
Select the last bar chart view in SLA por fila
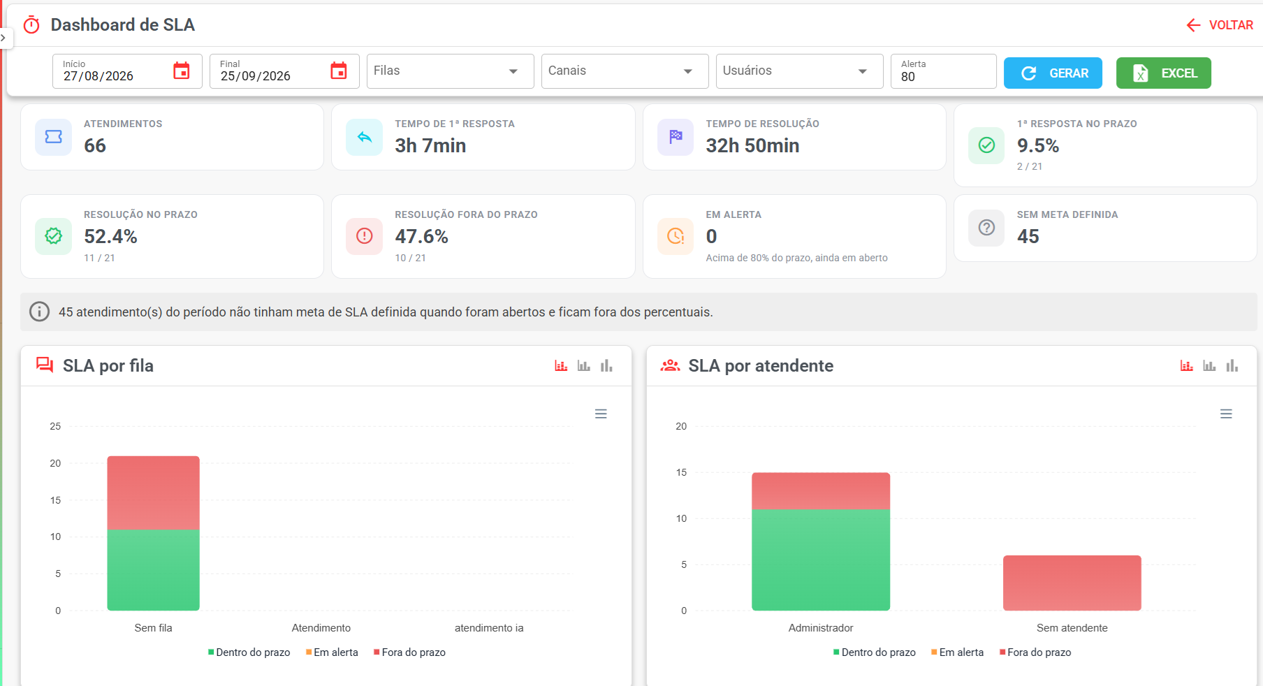tap(606, 365)
